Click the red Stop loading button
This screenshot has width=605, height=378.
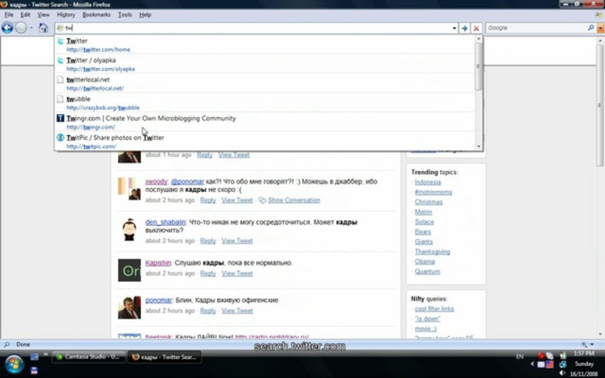click(x=476, y=28)
